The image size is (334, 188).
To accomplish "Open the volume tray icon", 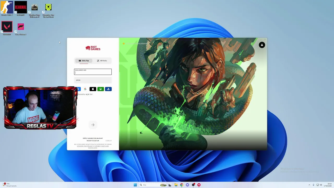I will click(321, 185).
